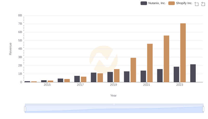This screenshot has width=208, height=119.
Task: Select Nutanix's 2016 revenue bar
Action: click(x=61, y=81)
